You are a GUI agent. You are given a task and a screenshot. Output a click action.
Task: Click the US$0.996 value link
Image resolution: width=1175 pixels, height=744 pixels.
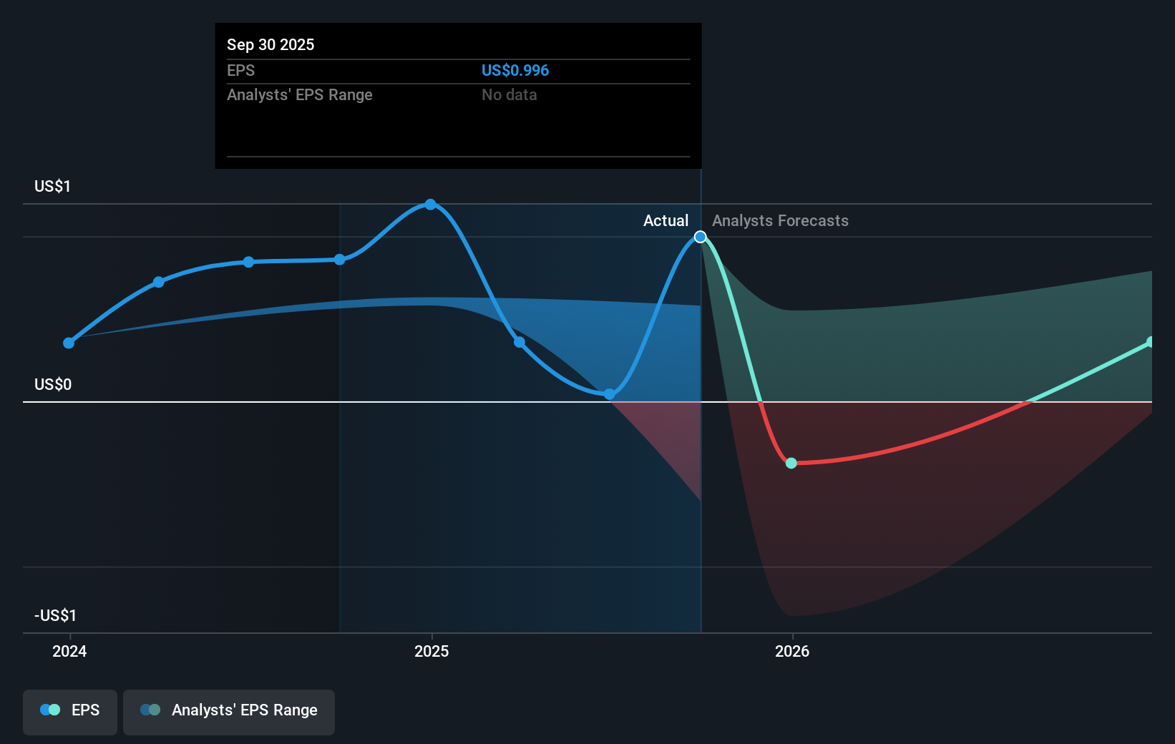[x=515, y=70]
